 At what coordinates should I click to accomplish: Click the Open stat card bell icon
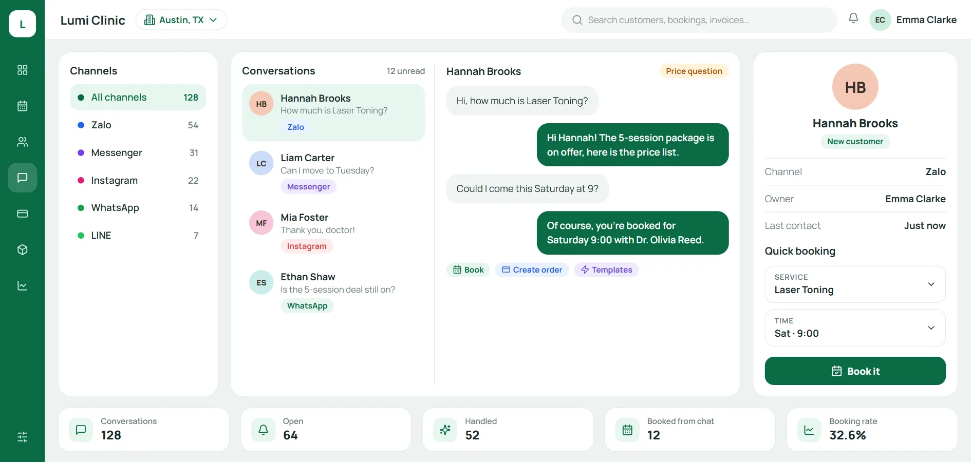263,430
